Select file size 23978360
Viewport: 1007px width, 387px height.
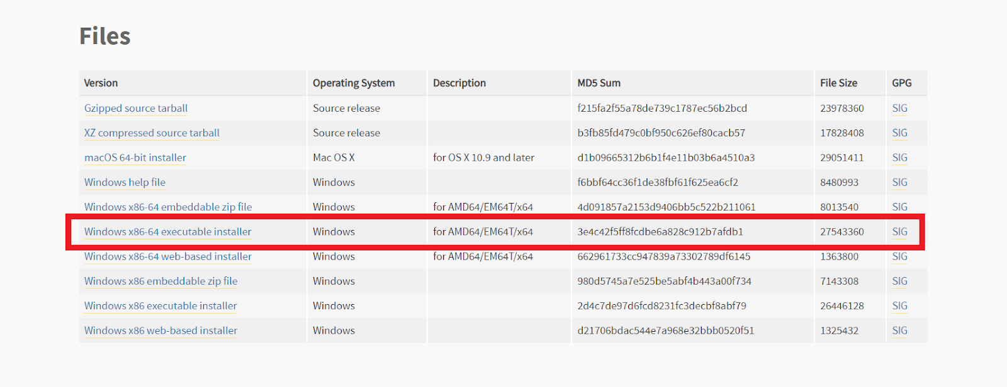[x=842, y=108]
